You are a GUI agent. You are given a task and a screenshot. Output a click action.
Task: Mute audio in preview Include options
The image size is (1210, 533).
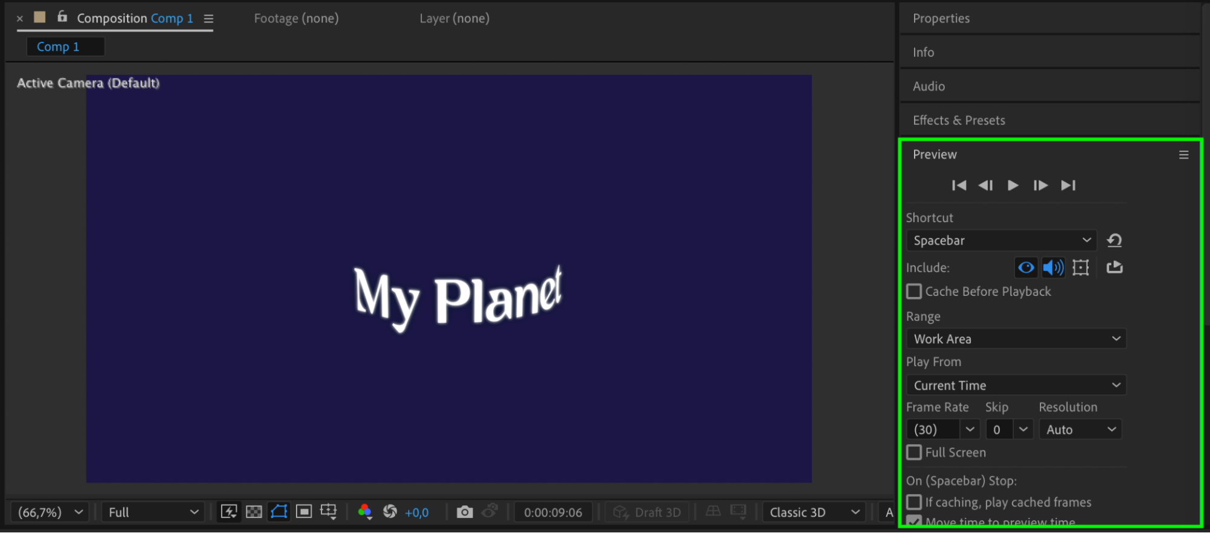pos(1053,267)
